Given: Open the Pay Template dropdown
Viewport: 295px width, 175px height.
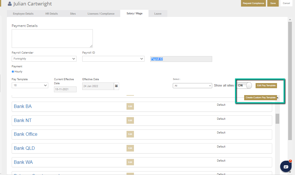Looking at the screenshot, I should tap(30, 85).
